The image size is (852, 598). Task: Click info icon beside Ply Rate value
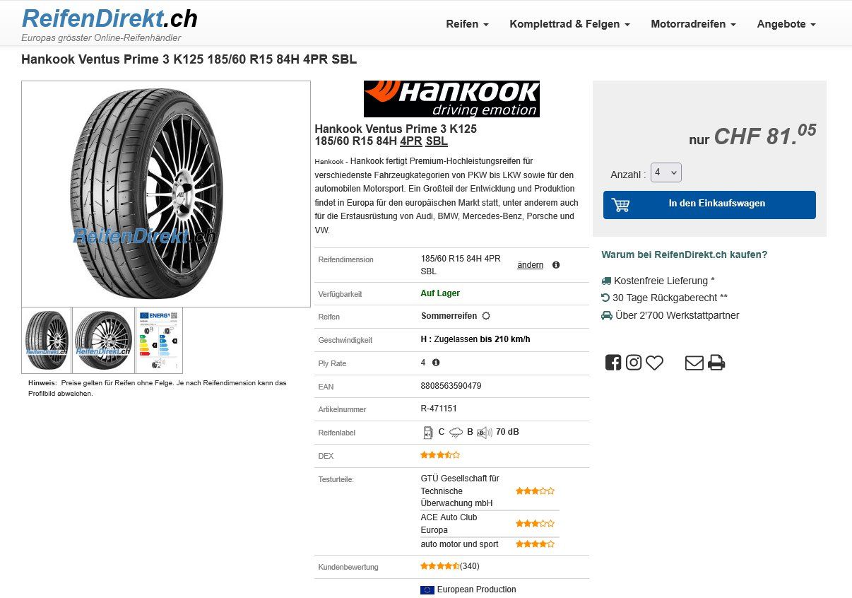point(436,363)
